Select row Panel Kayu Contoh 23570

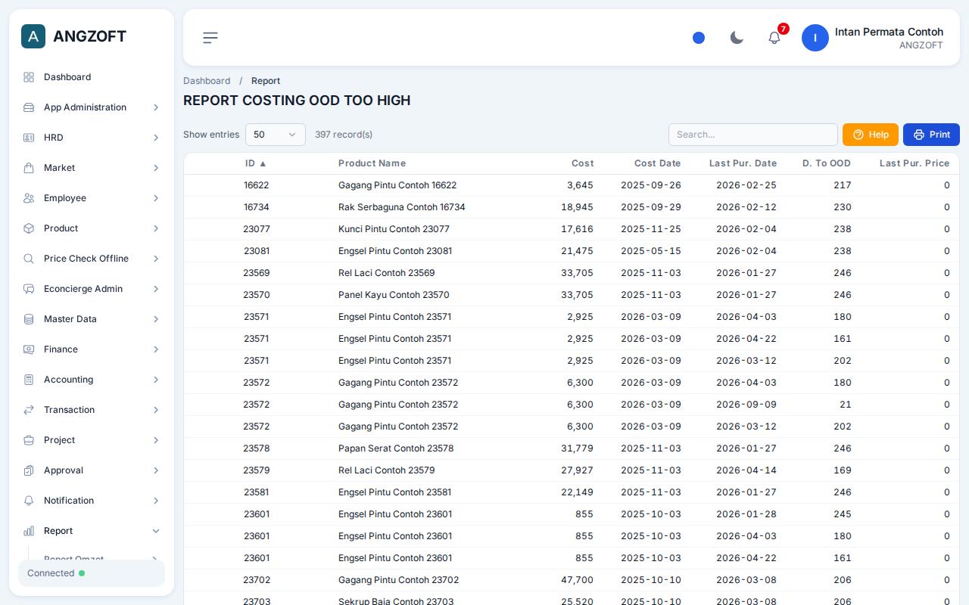coord(572,295)
